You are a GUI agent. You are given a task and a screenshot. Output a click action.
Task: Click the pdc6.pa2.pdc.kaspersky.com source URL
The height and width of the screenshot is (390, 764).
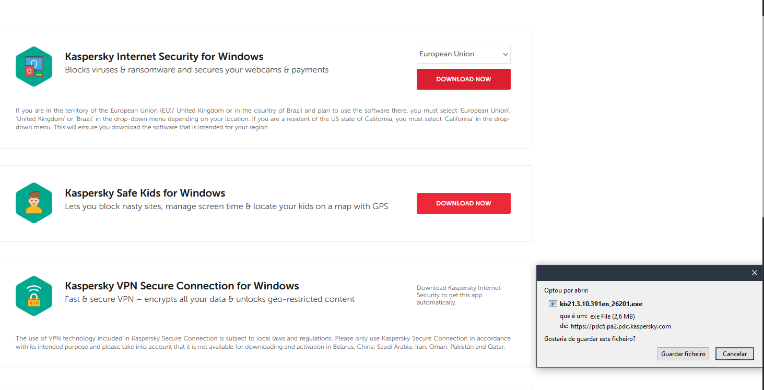[620, 326]
